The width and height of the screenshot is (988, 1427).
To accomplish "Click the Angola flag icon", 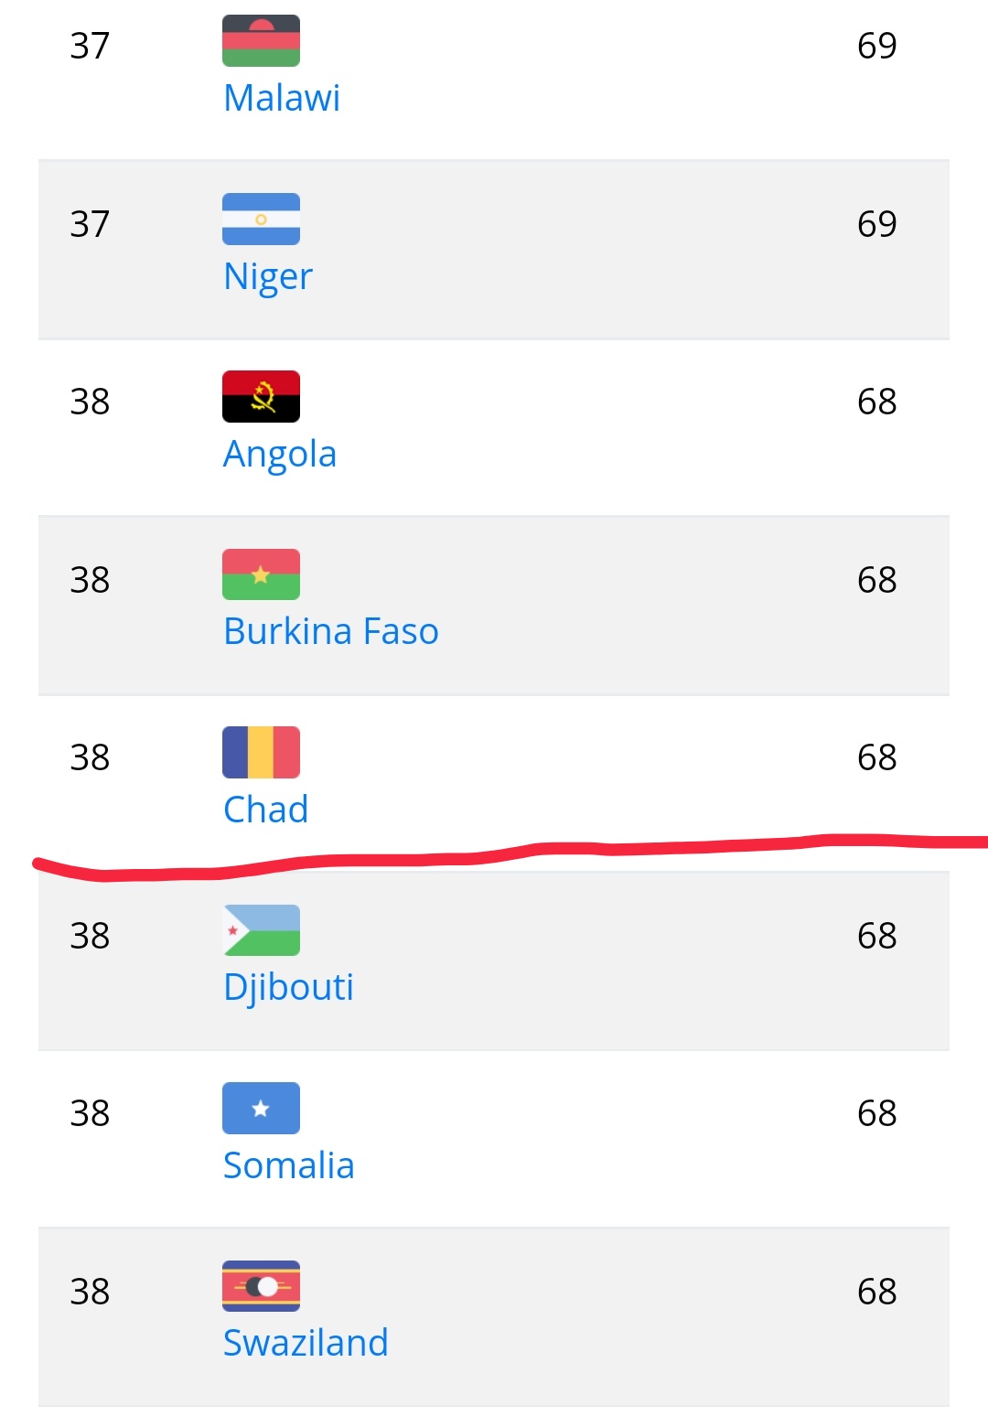I will click(261, 396).
